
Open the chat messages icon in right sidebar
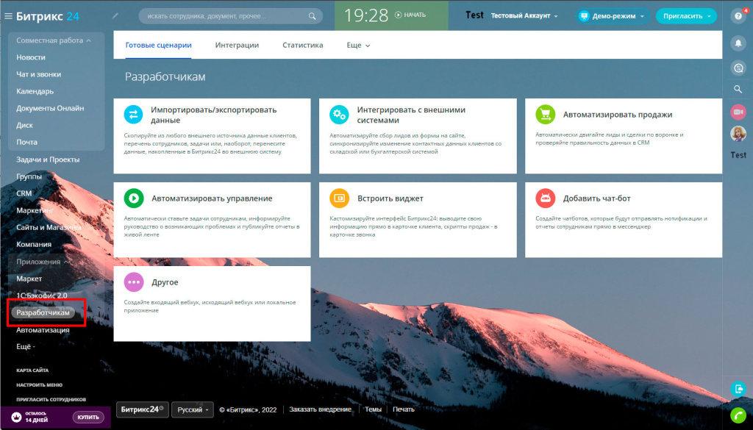[738, 67]
